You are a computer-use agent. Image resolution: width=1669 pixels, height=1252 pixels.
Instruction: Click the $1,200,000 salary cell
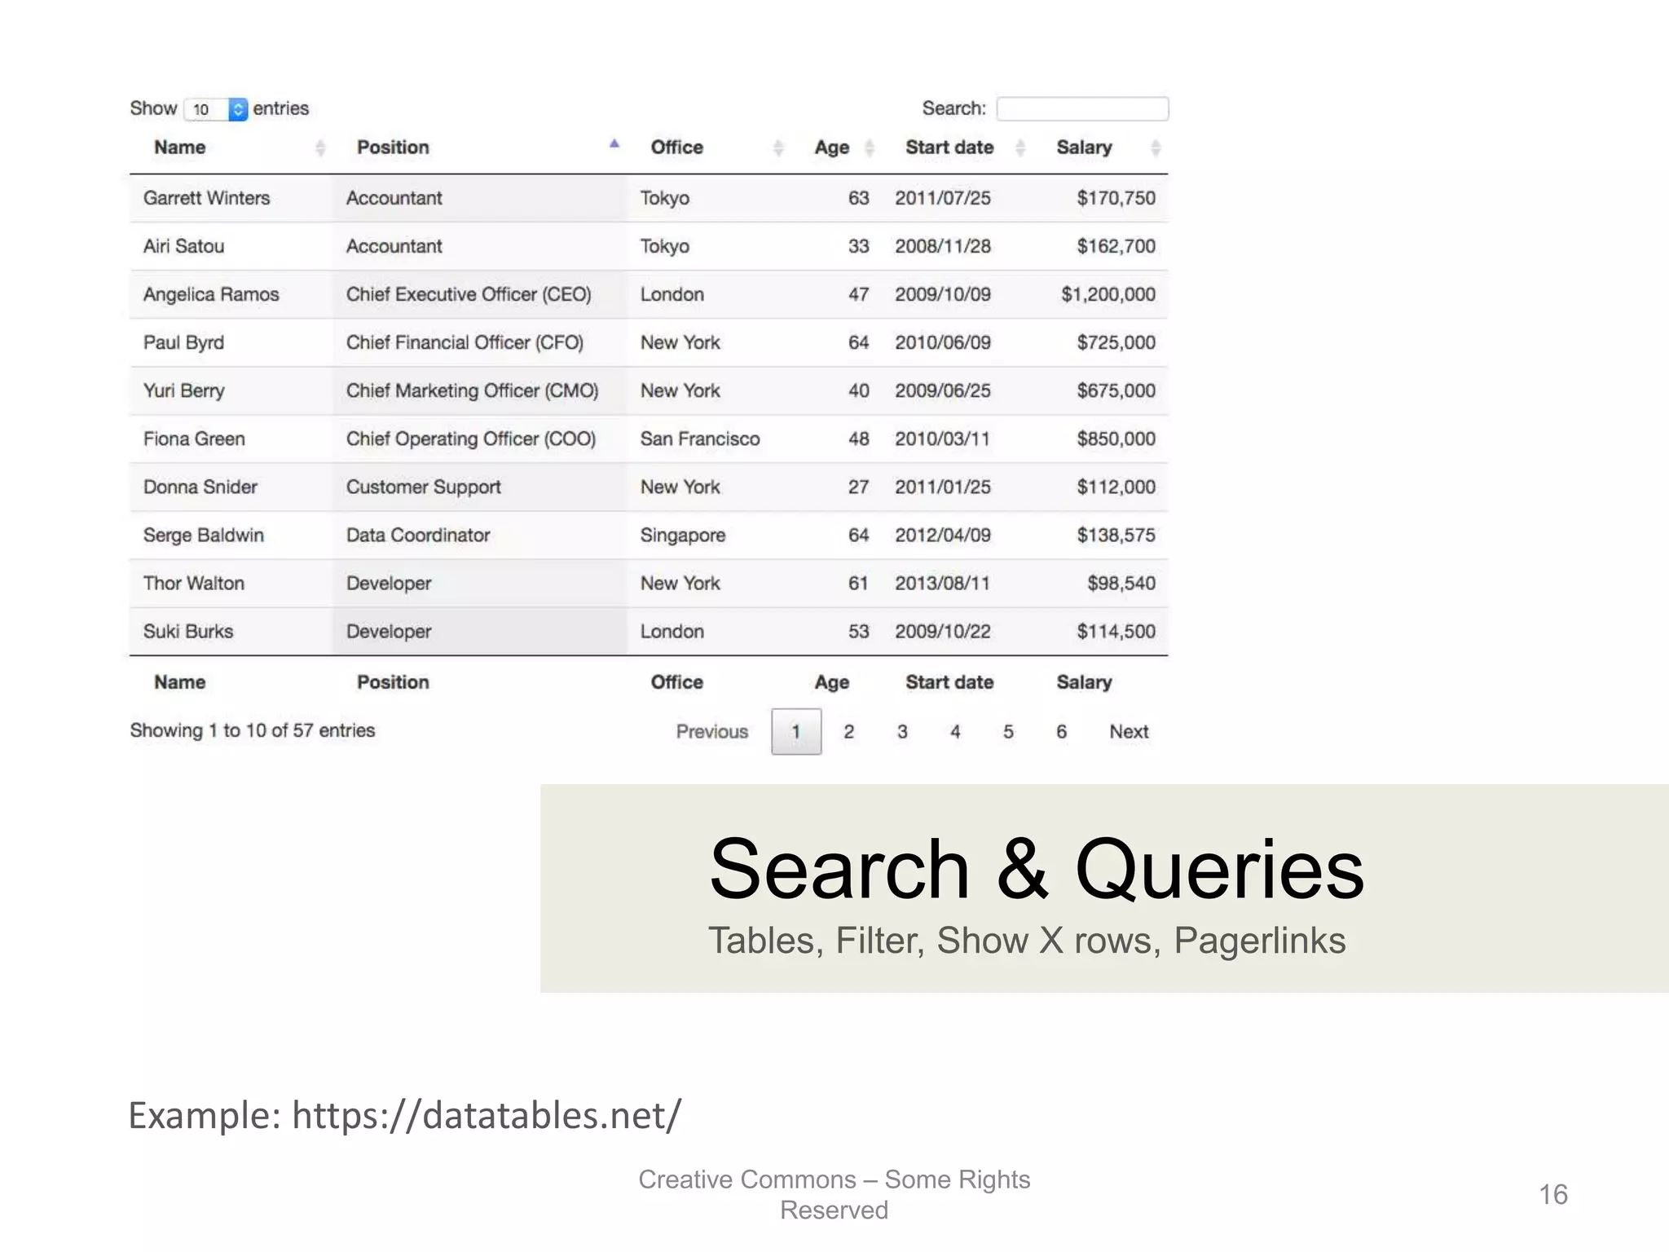[x=1108, y=294]
